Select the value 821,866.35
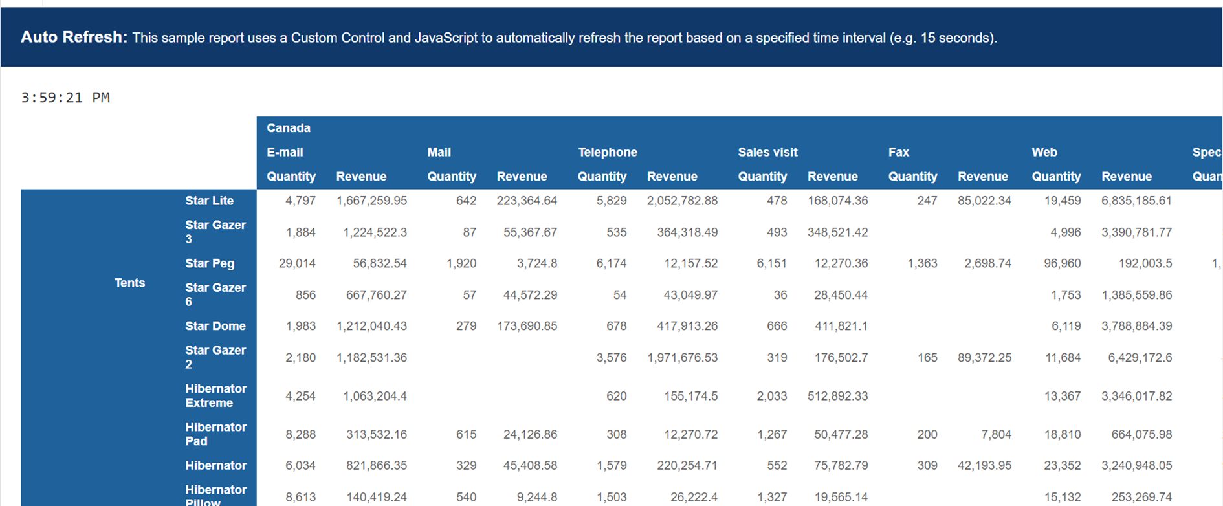 coord(377,465)
